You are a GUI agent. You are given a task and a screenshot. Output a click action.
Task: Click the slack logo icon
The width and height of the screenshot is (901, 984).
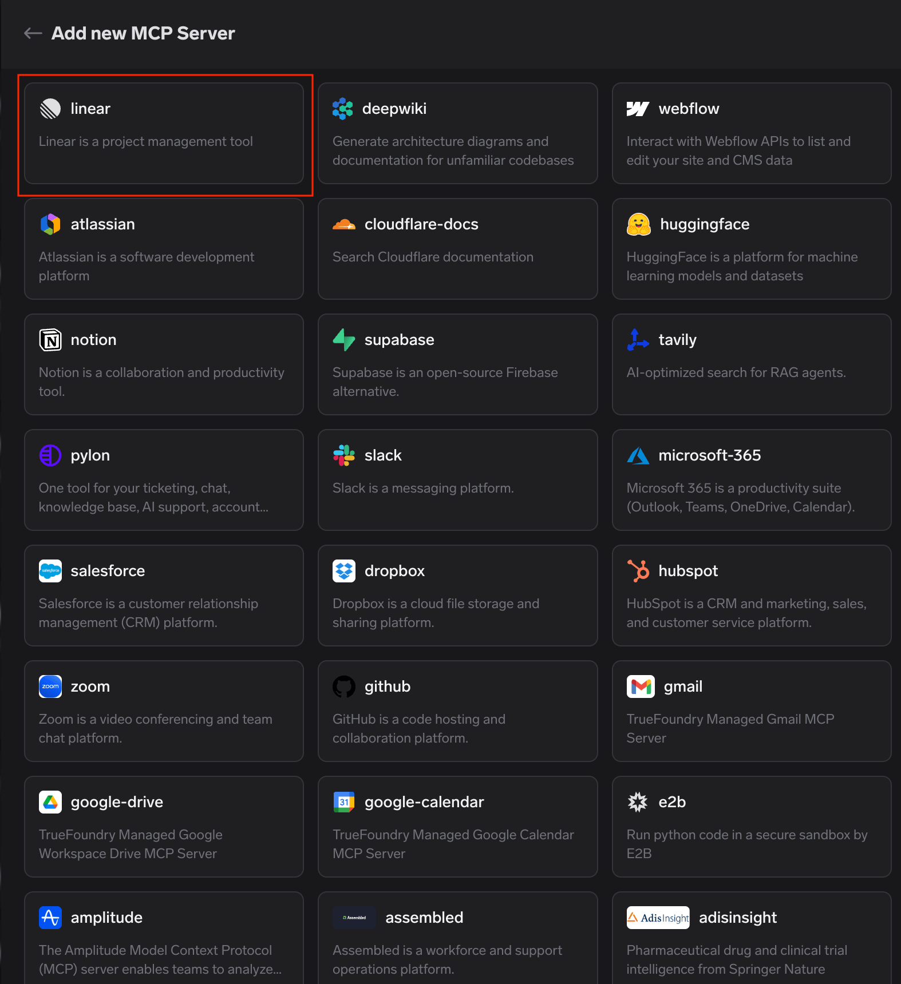pyautogui.click(x=344, y=455)
